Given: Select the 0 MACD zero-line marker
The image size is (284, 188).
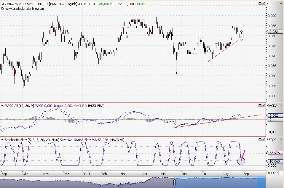Looking at the screenshot, I should [275, 120].
